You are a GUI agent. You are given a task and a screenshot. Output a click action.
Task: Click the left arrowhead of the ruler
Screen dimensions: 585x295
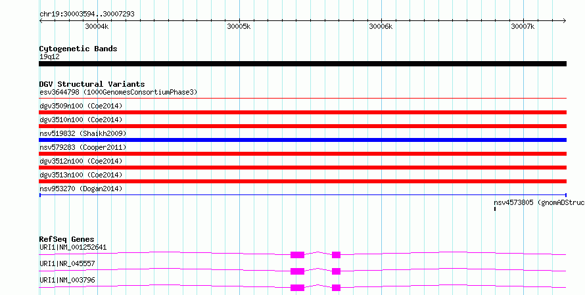(x=41, y=21)
